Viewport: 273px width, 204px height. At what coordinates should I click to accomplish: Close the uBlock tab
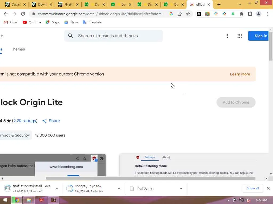click(209, 5)
